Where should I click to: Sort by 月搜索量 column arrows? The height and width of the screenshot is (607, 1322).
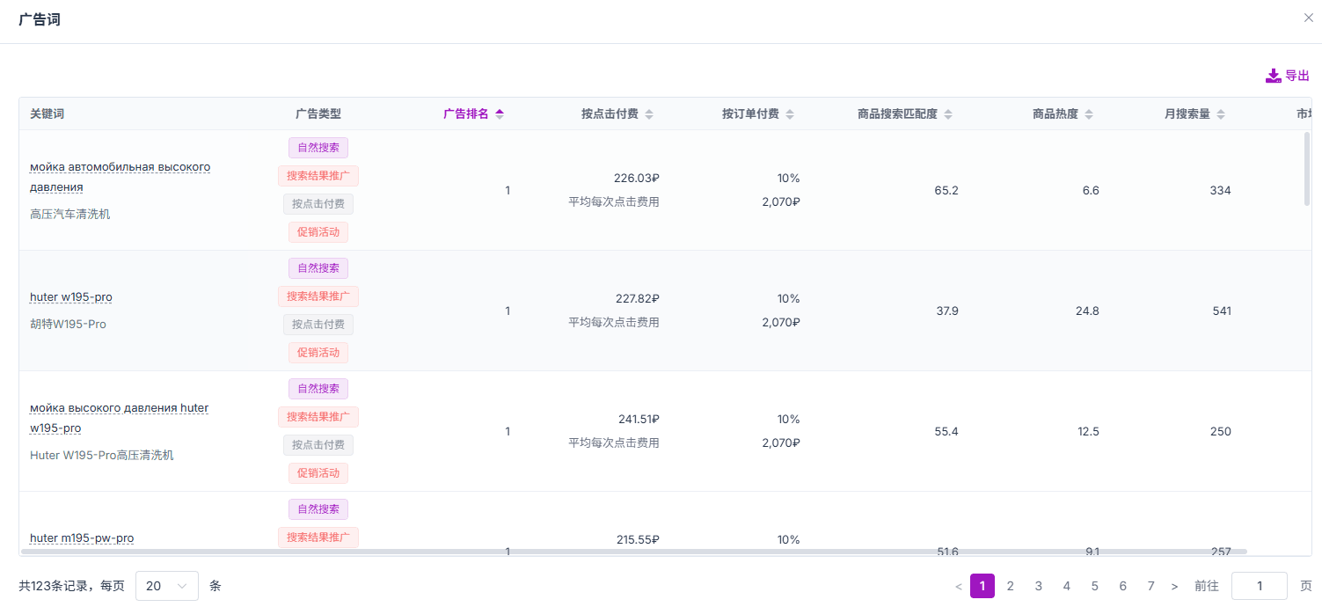(1221, 114)
